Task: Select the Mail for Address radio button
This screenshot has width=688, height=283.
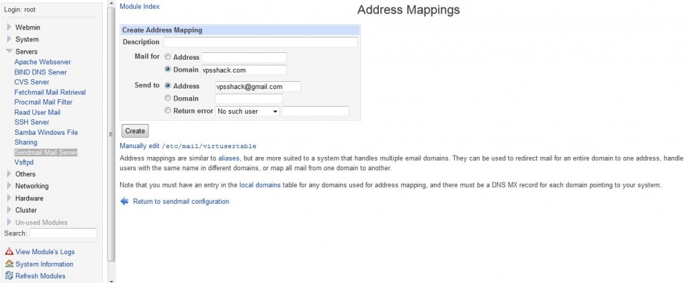Action: click(168, 58)
